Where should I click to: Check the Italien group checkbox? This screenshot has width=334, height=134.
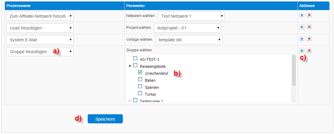[140, 79]
